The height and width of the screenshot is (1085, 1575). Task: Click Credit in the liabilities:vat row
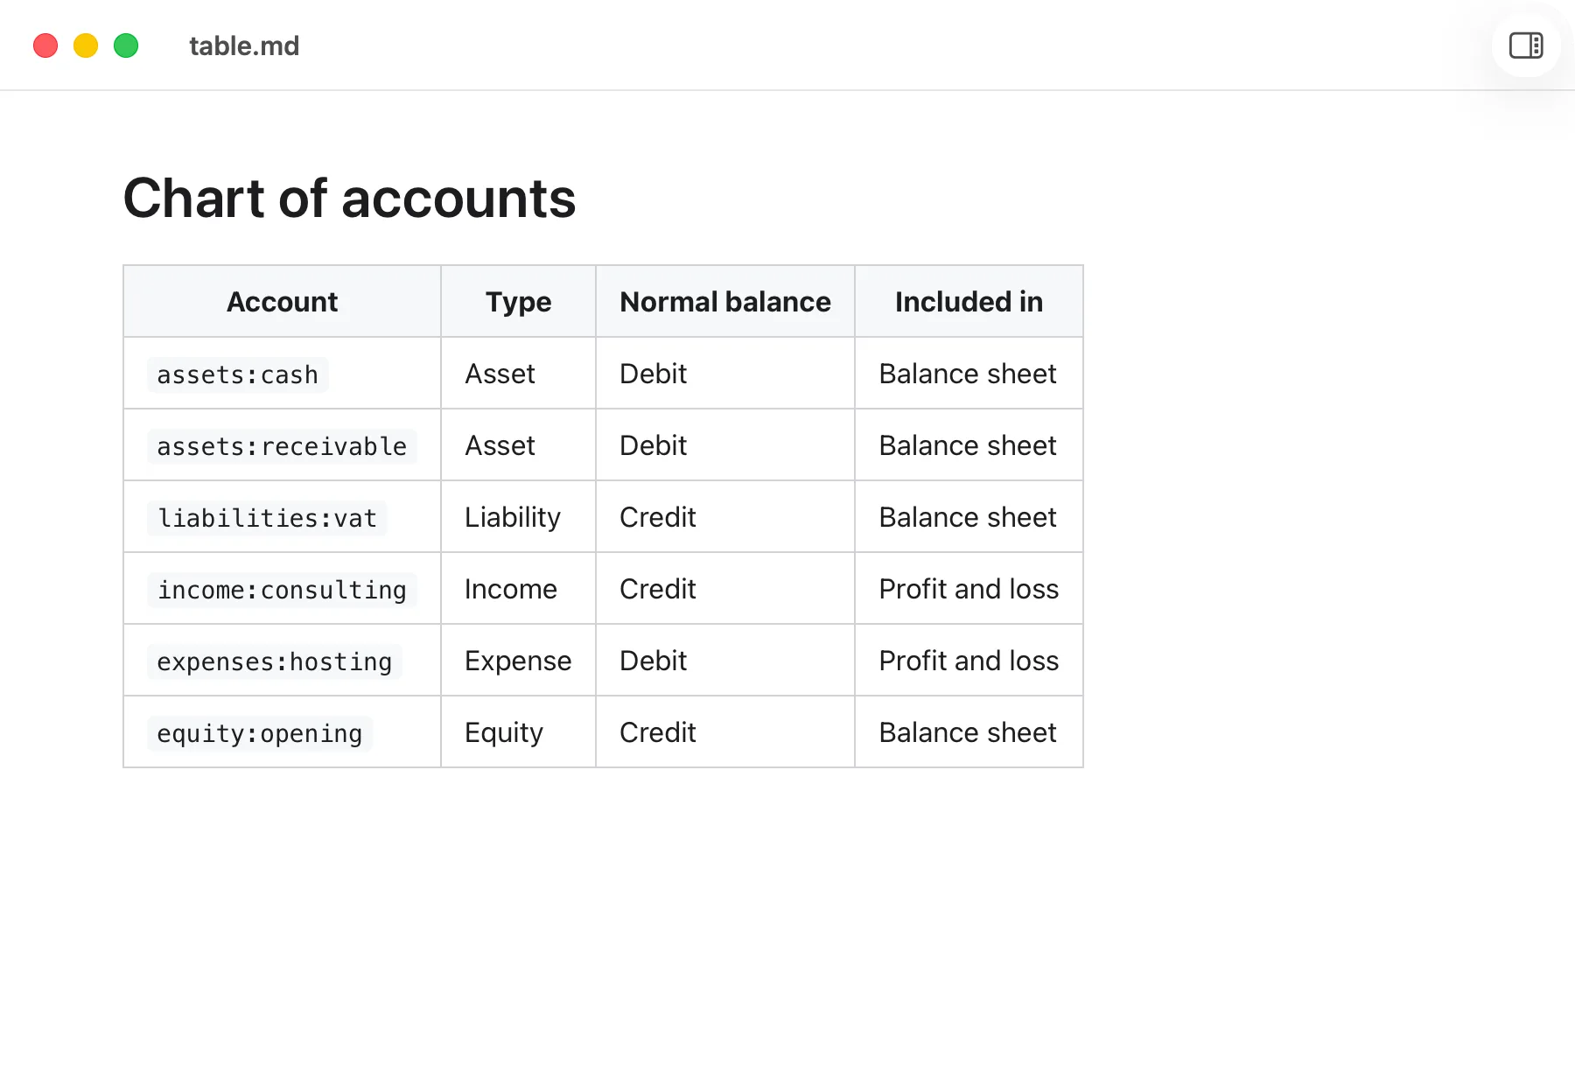tap(658, 517)
